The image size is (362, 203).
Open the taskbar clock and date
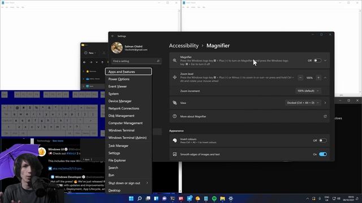tap(348, 198)
